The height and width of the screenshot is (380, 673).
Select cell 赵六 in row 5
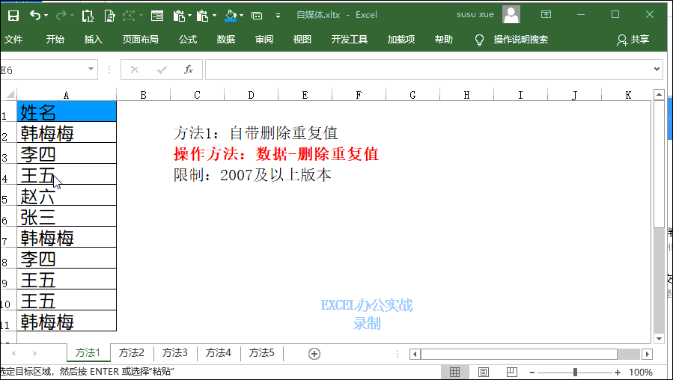(67, 195)
